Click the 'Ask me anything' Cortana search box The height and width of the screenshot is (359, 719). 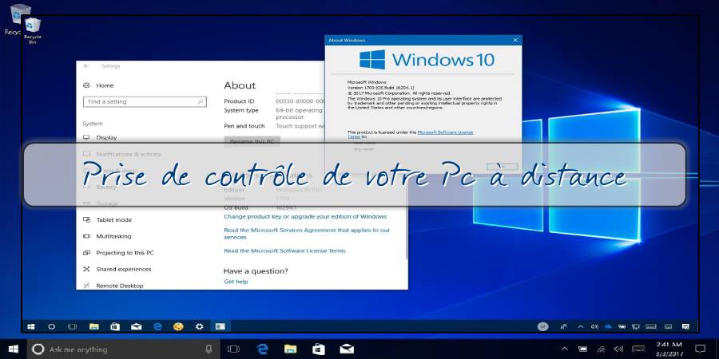(x=121, y=349)
